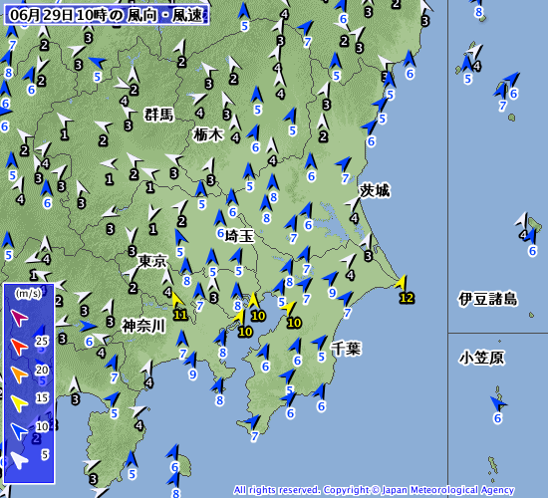Click the (m/s) unit label in the legend
This screenshot has width=548, height=498.
click(x=28, y=293)
